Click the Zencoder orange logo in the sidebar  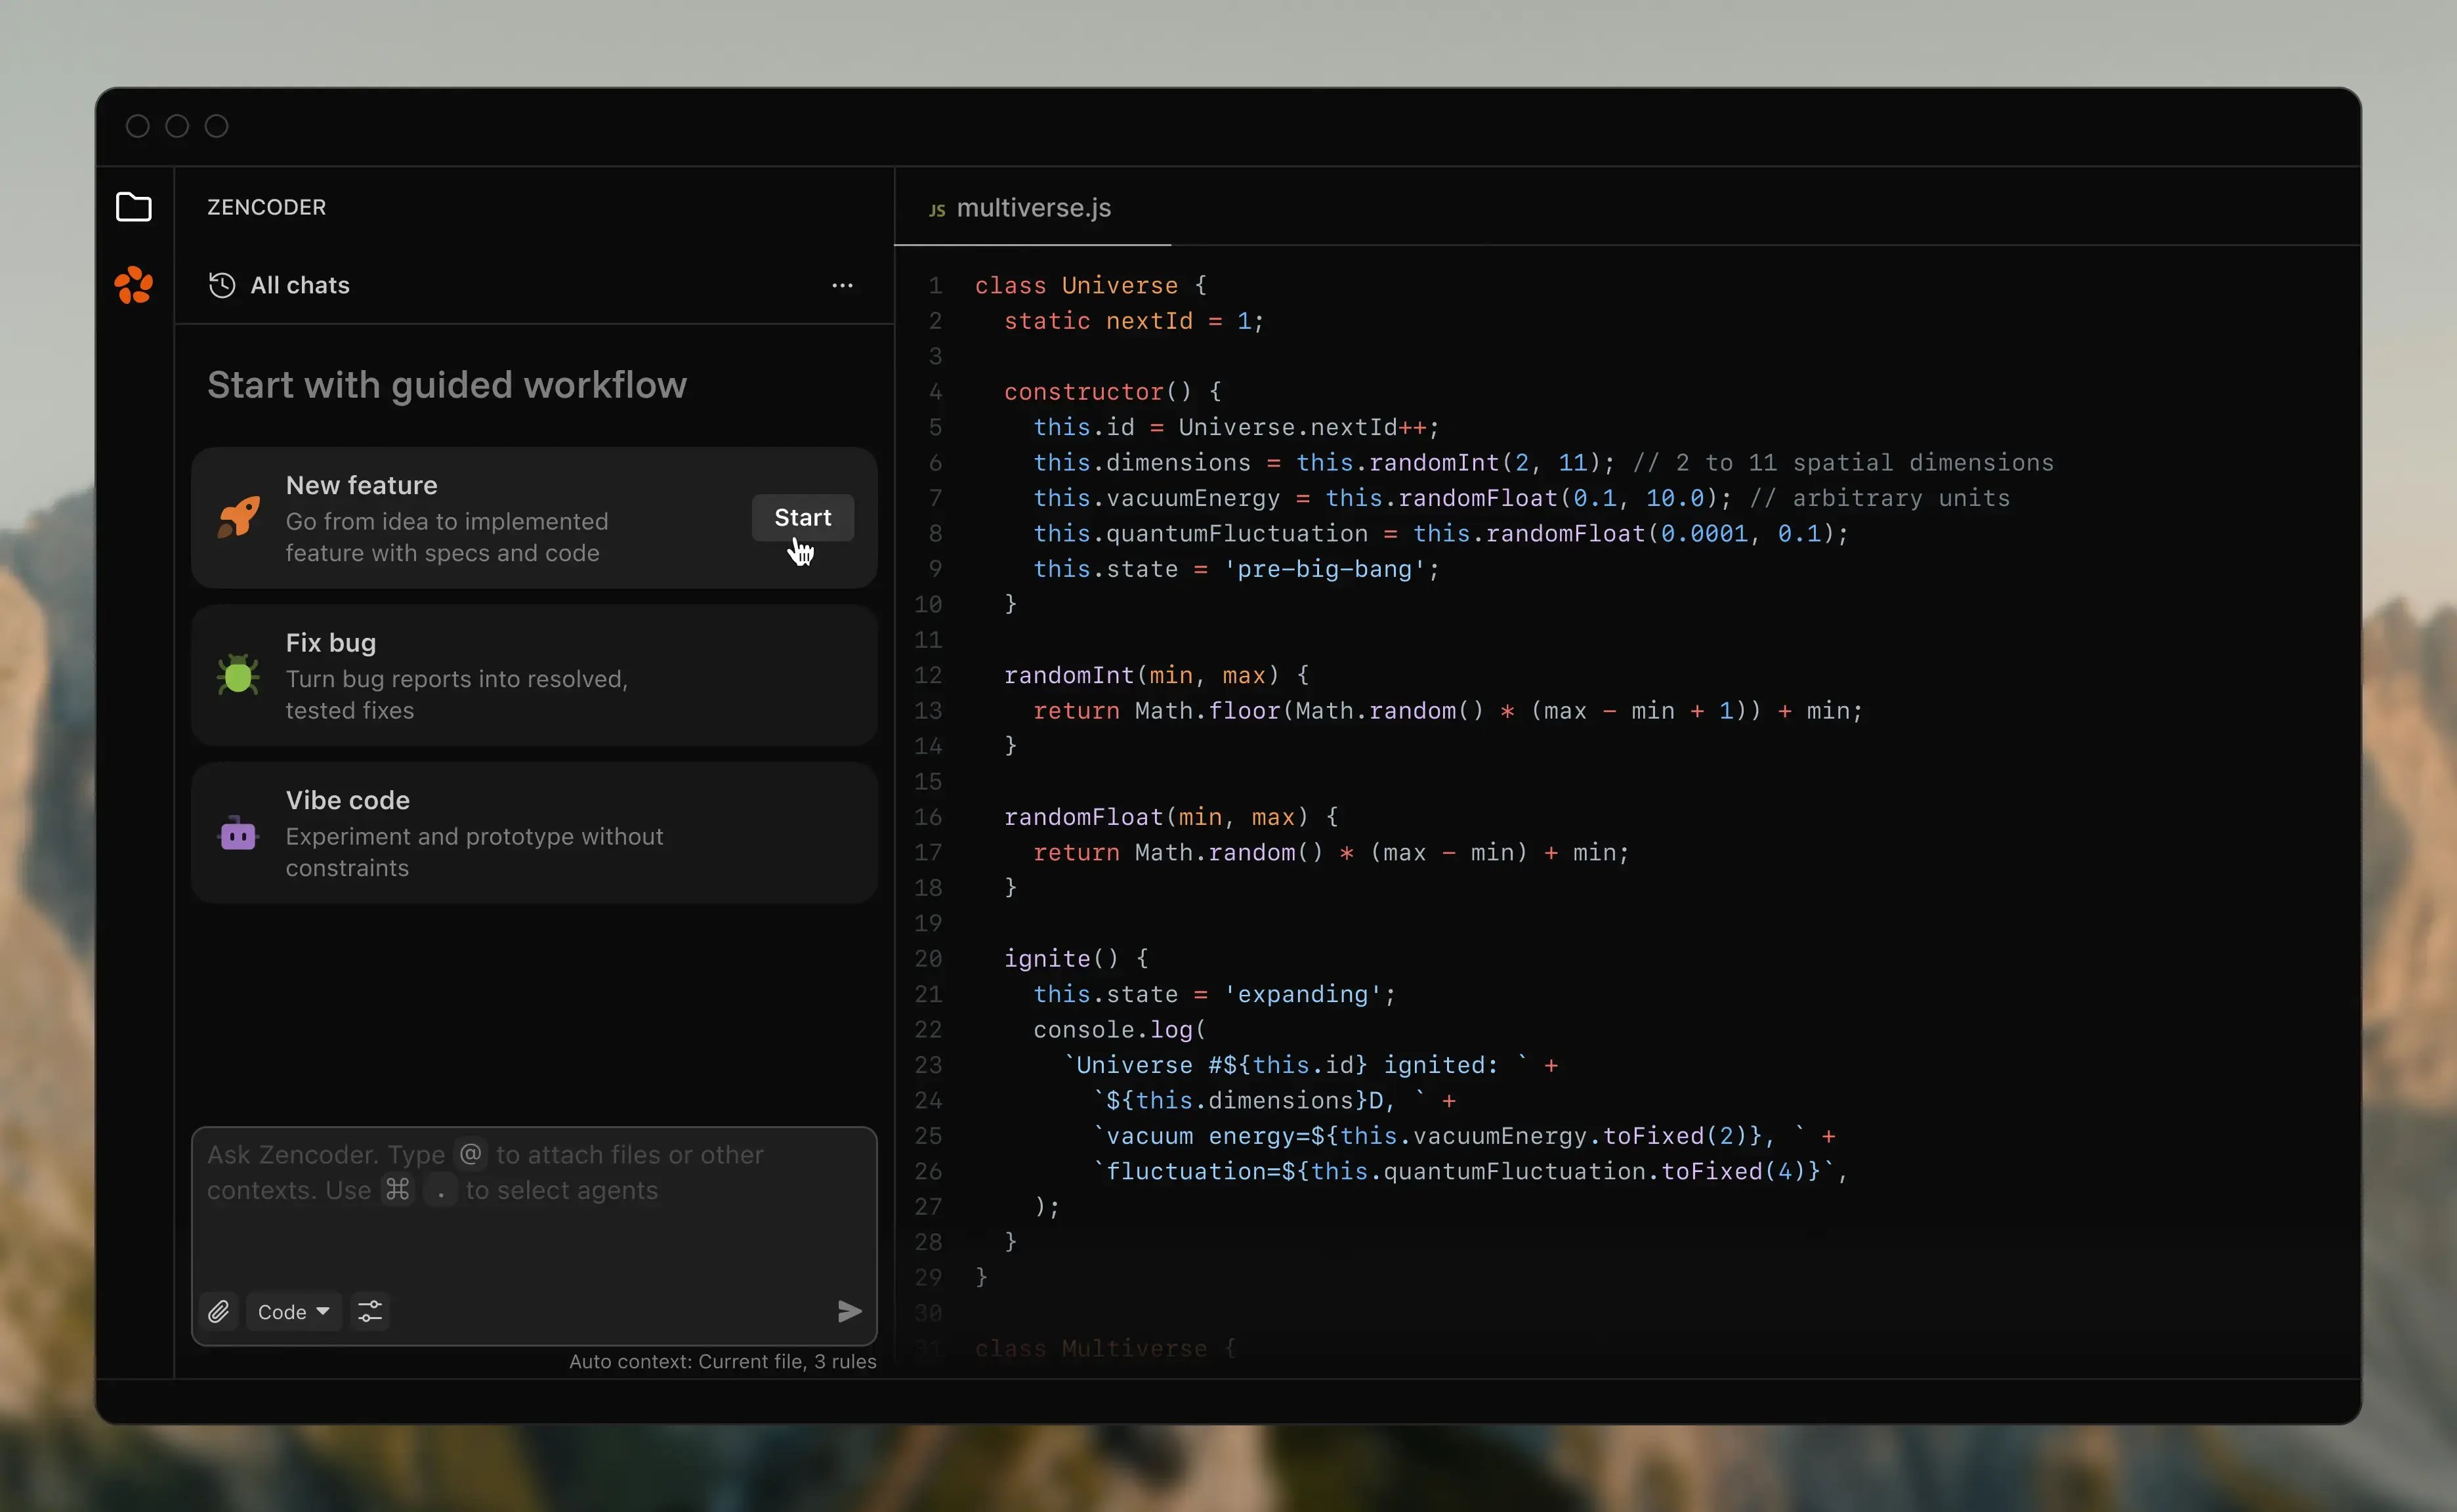tap(133, 286)
